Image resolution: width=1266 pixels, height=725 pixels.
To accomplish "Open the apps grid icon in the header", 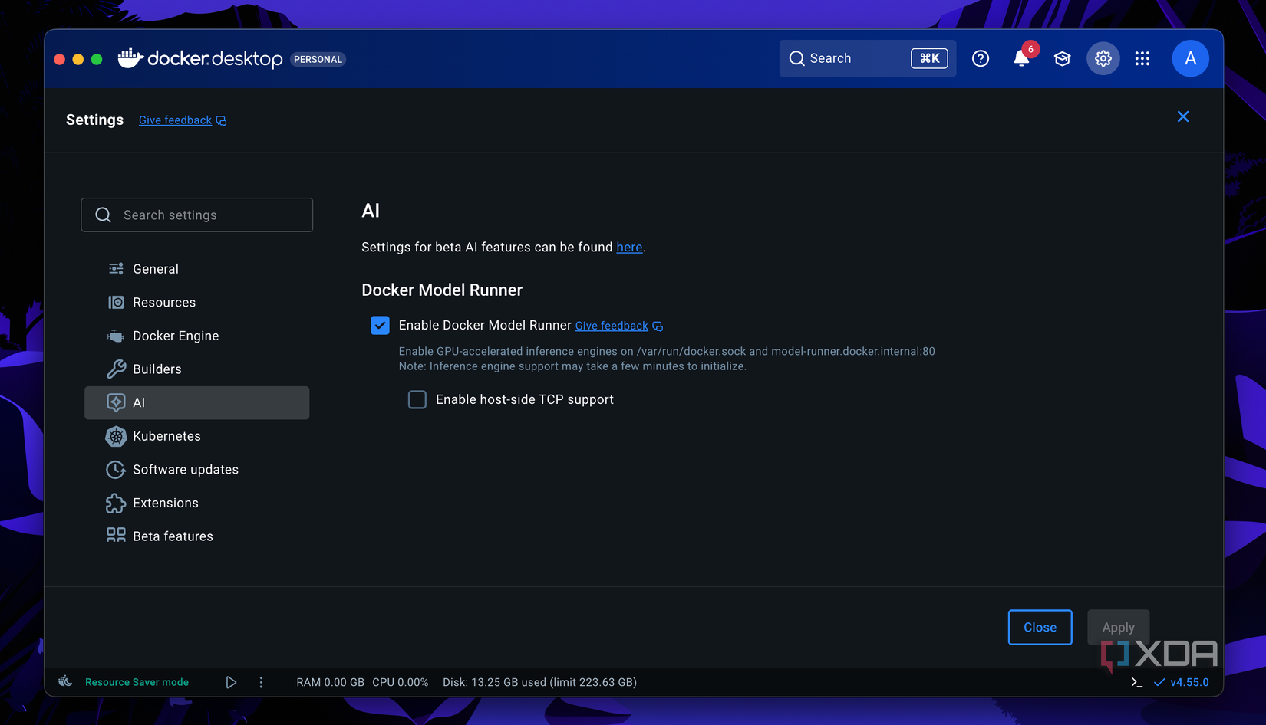I will click(1142, 58).
